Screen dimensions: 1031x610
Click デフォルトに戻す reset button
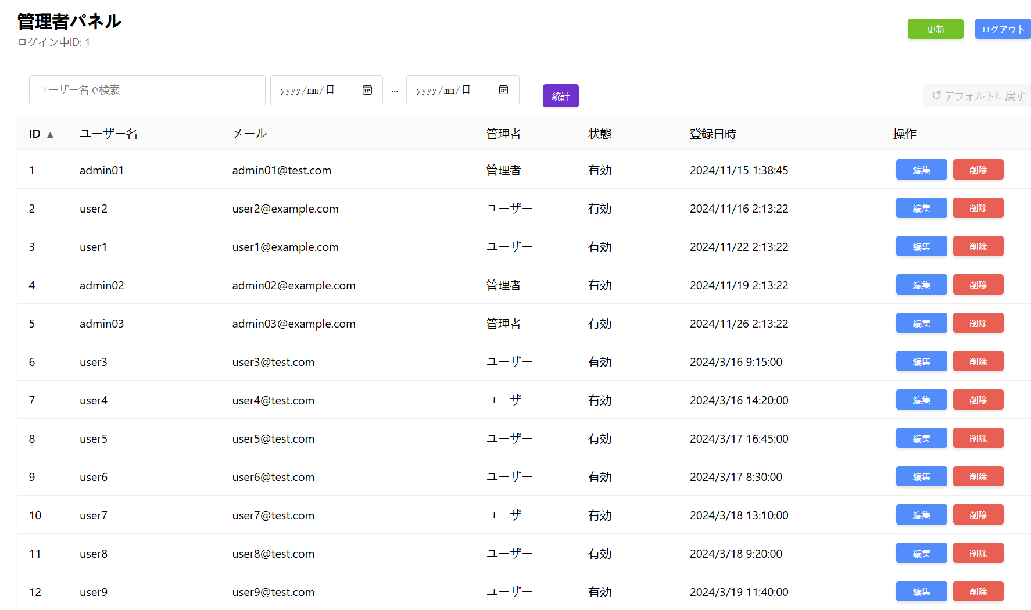978,96
